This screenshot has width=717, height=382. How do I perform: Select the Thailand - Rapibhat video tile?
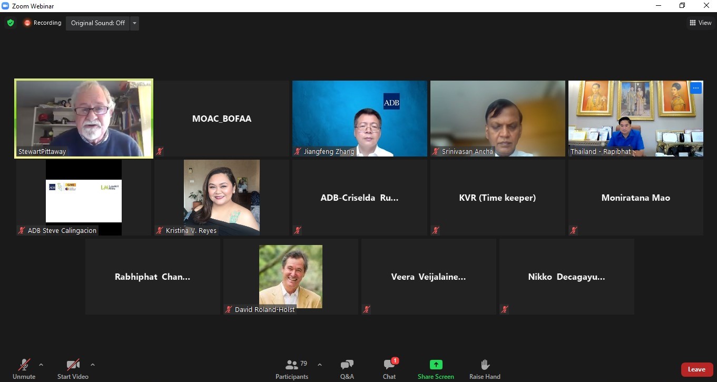click(636, 119)
